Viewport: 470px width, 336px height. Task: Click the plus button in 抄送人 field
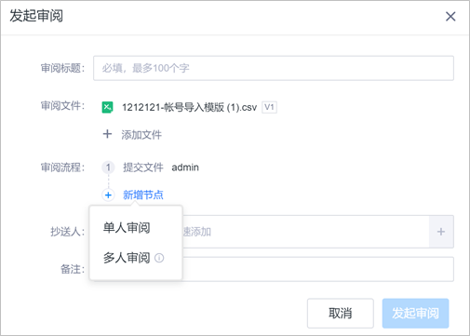441,232
